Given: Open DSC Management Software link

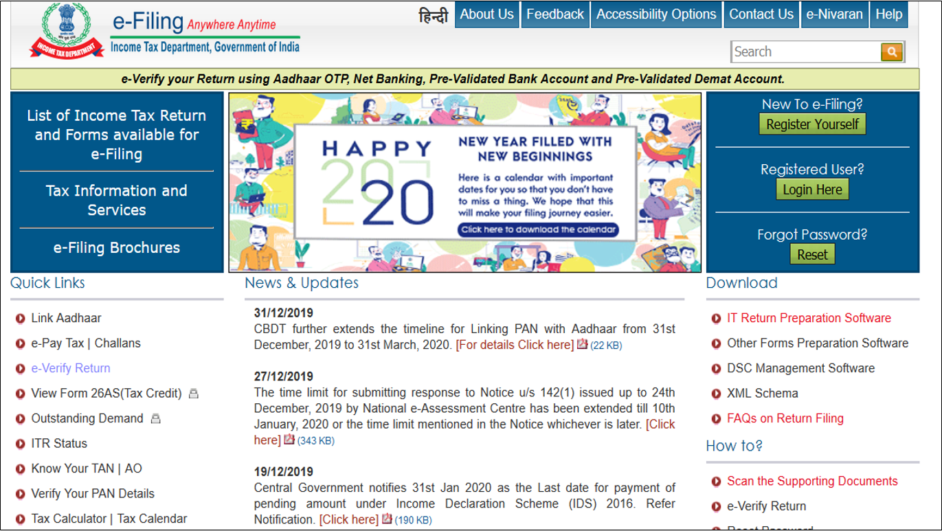Looking at the screenshot, I should coord(801,368).
